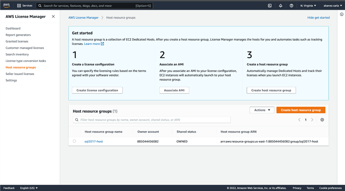Open the help question mark icon
This screenshot has height=191, width=345.
(291, 6)
